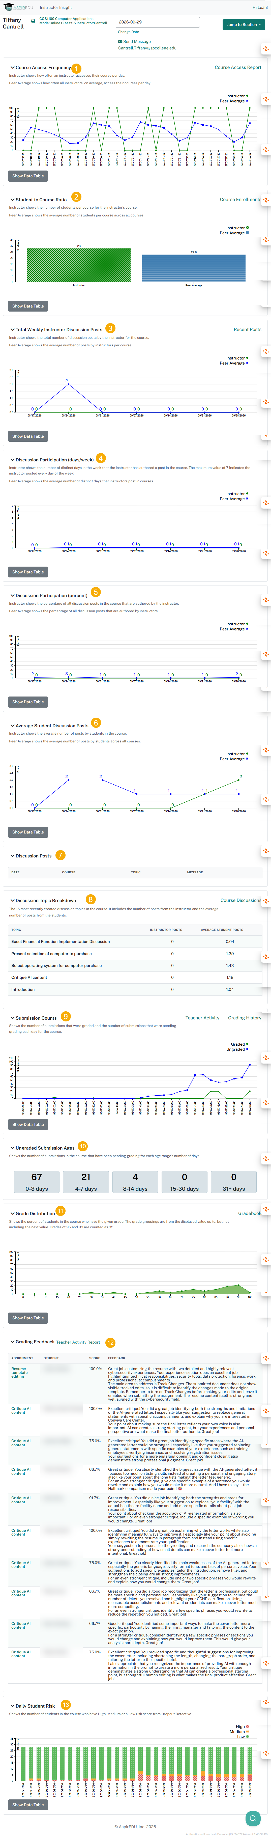The height and width of the screenshot is (1836, 271).
Task: Click 'Excel Financial Function Implementation Discussion' topic
Action: [61, 941]
